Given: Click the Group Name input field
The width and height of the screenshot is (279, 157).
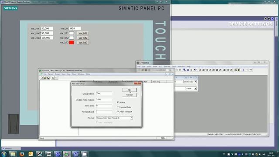Looking at the screenshot, I should (x=104, y=93).
